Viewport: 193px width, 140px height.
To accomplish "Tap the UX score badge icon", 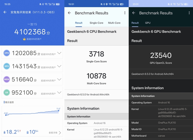I will 7,92.
